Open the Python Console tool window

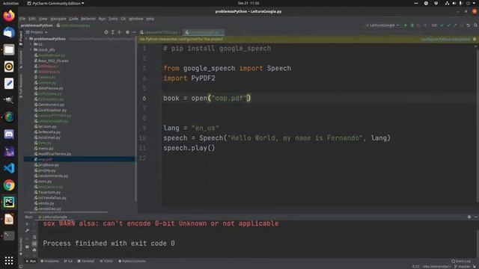[132, 261]
